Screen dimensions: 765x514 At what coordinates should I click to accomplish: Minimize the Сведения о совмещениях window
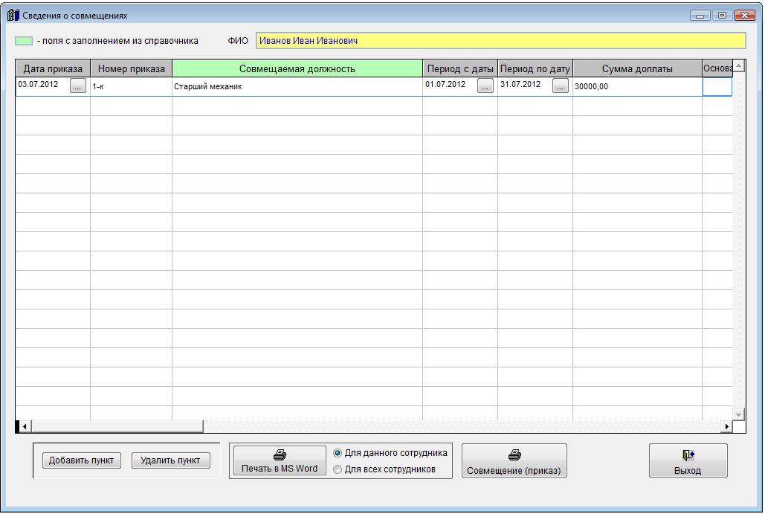click(x=700, y=16)
